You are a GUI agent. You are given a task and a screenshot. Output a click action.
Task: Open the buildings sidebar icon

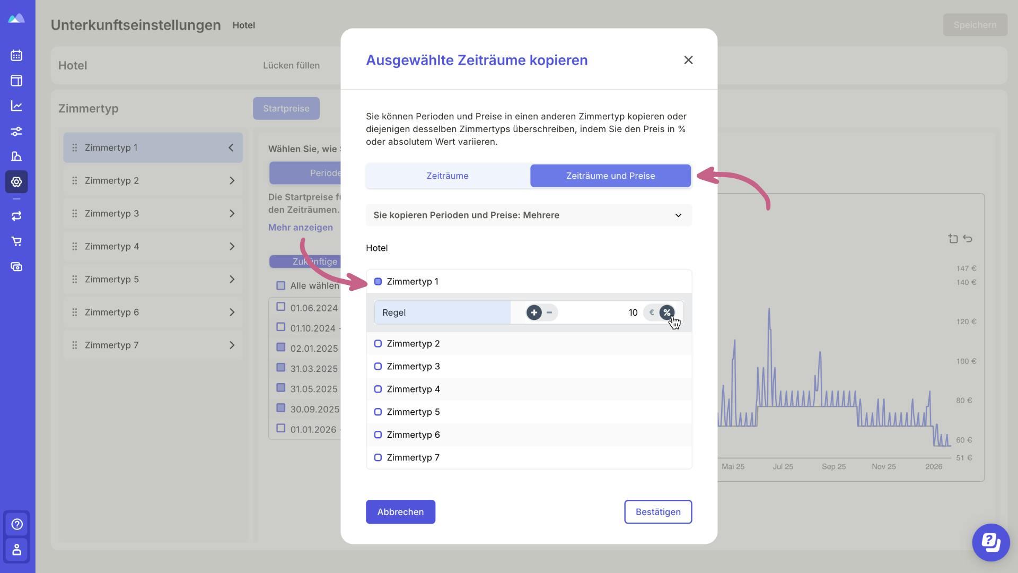click(16, 157)
